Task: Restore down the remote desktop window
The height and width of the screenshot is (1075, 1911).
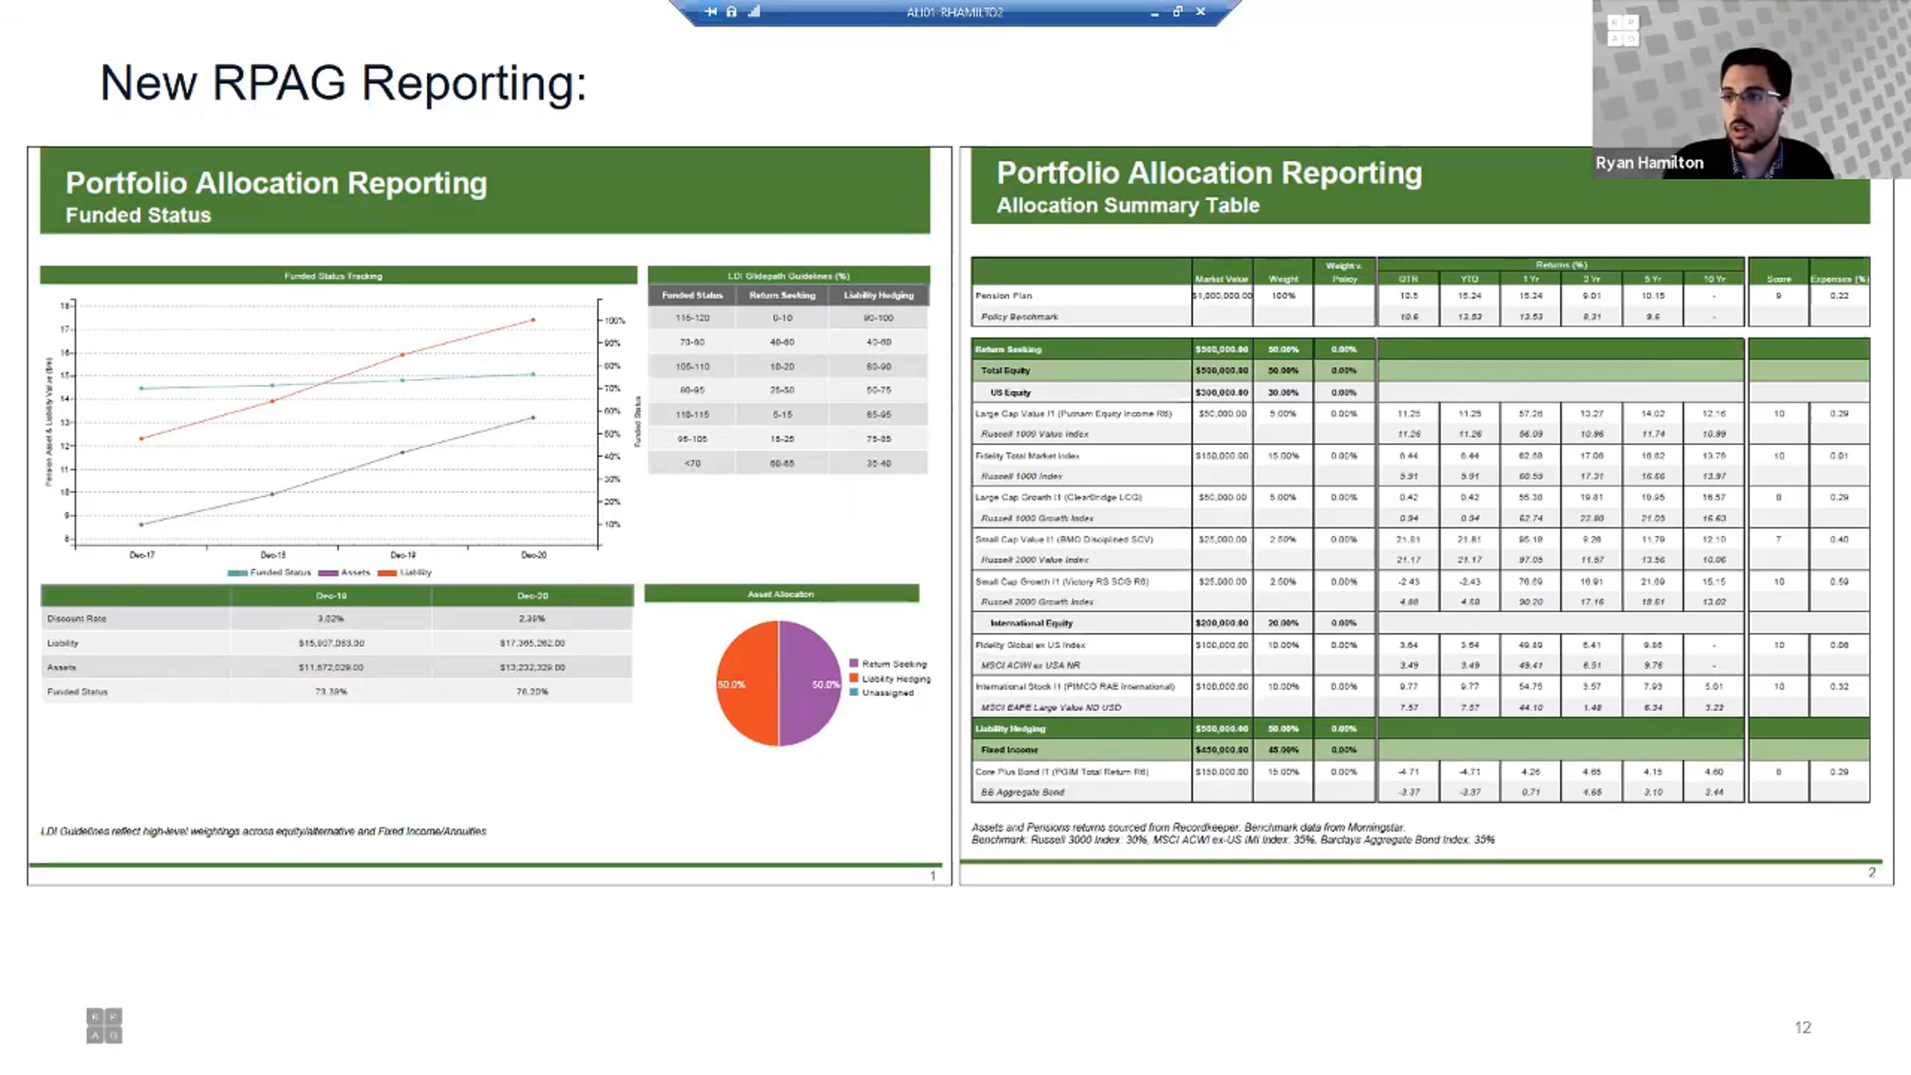Action: tap(1178, 12)
